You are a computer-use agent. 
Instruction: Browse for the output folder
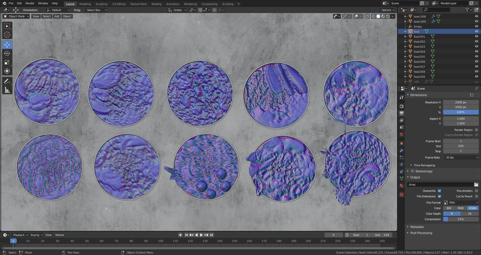[476, 185]
